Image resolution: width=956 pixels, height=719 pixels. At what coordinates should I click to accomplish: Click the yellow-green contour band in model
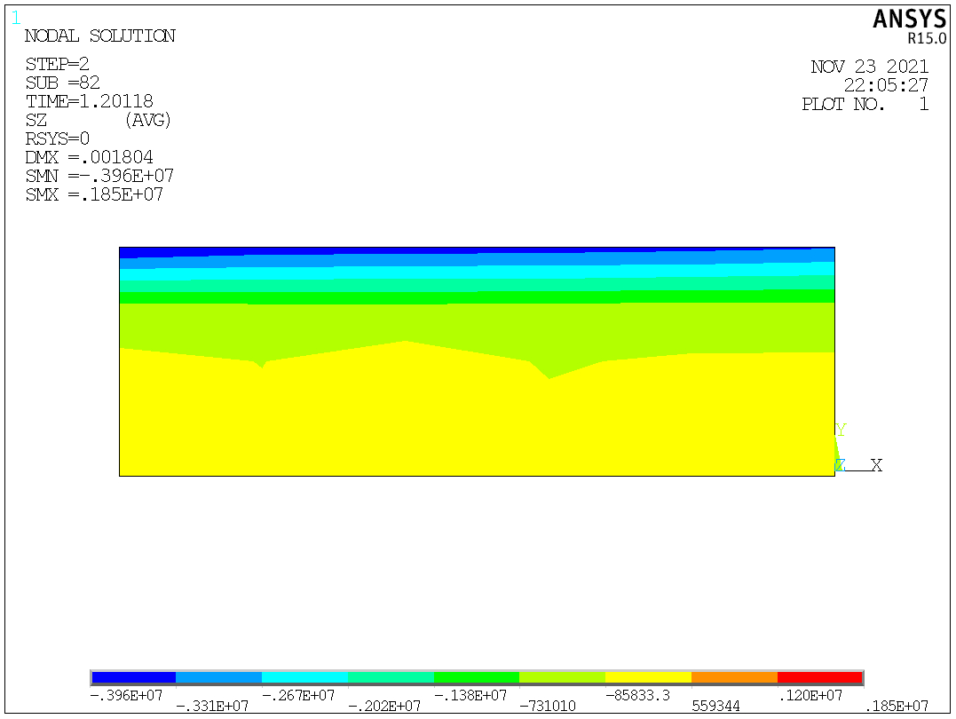(x=477, y=323)
